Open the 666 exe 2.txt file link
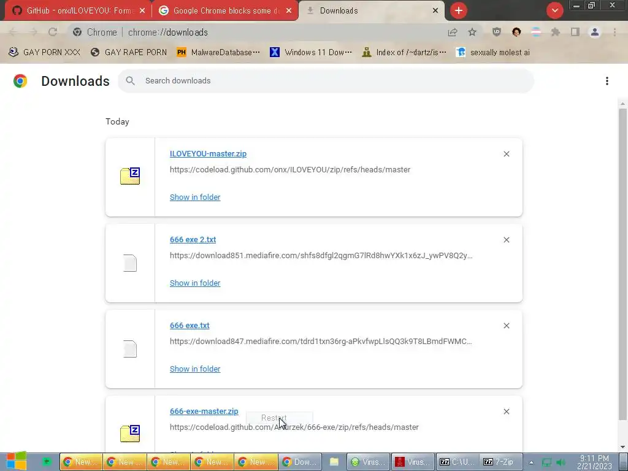The height and width of the screenshot is (471, 628). [193, 240]
